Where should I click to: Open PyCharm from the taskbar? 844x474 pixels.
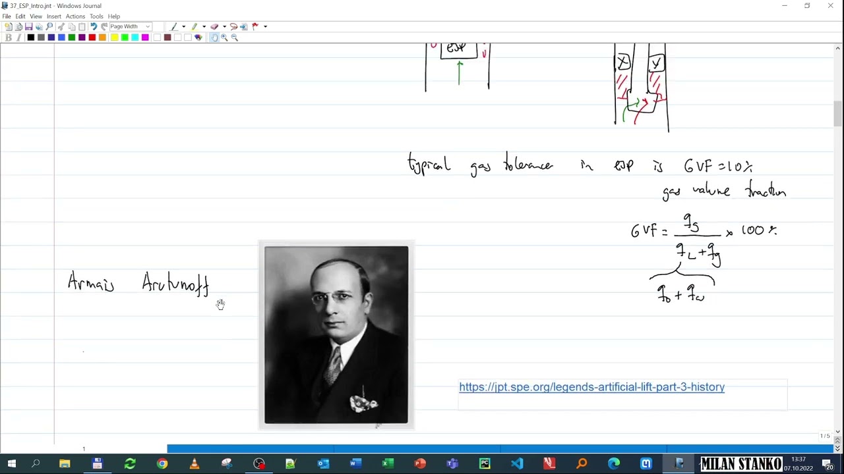485,463
